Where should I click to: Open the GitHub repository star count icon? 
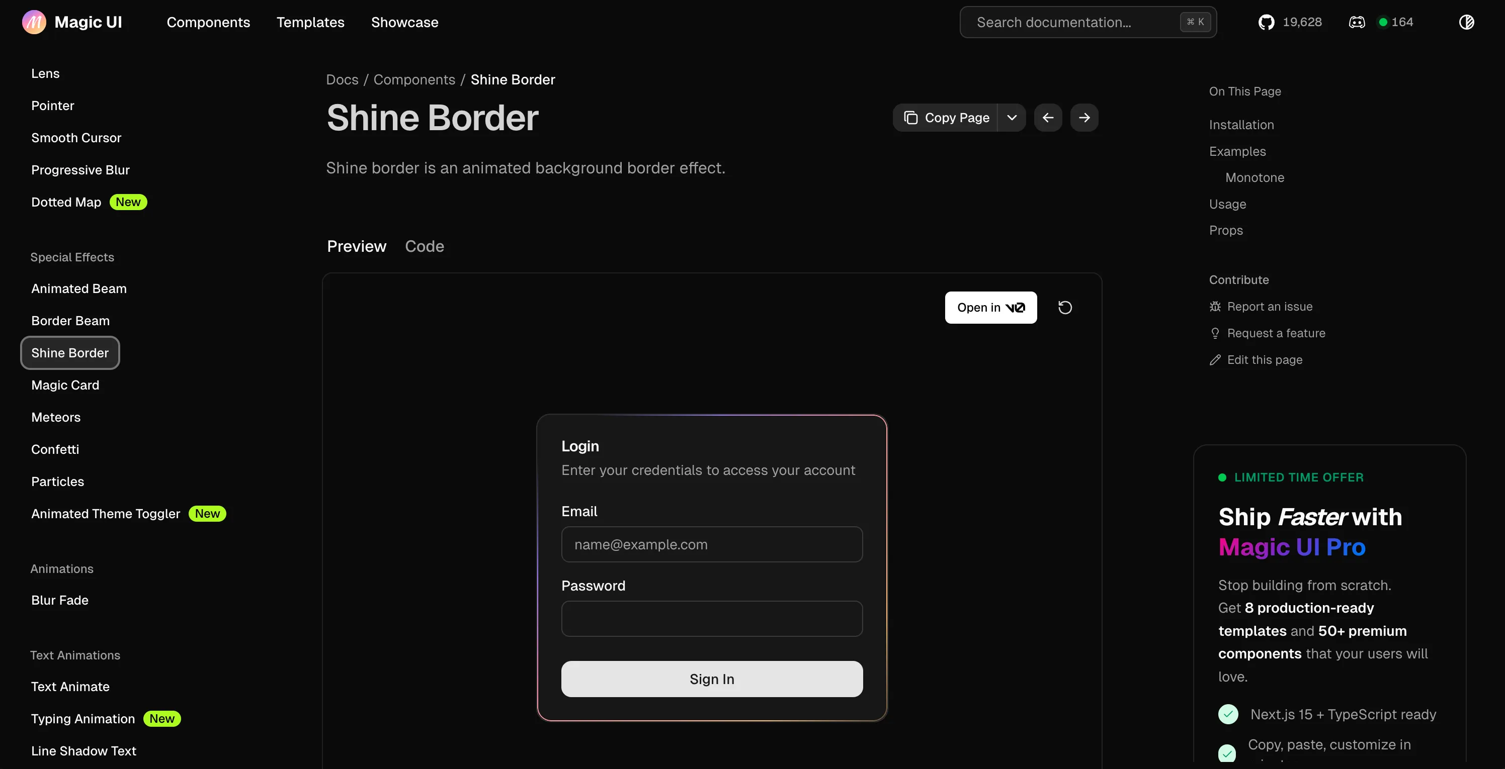tap(1266, 22)
